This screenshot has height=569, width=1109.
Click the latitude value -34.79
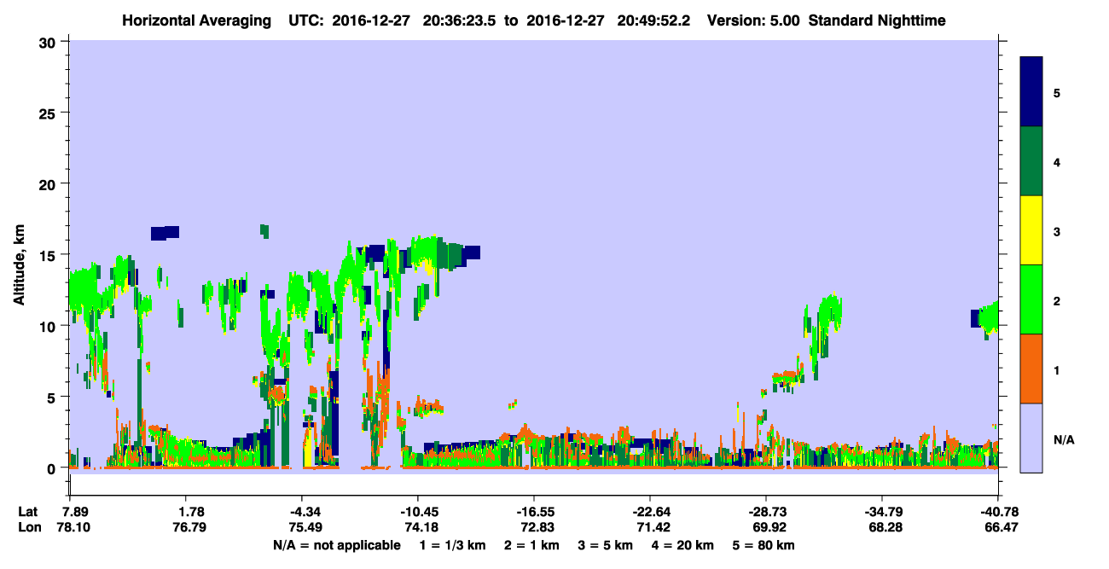pos(882,512)
